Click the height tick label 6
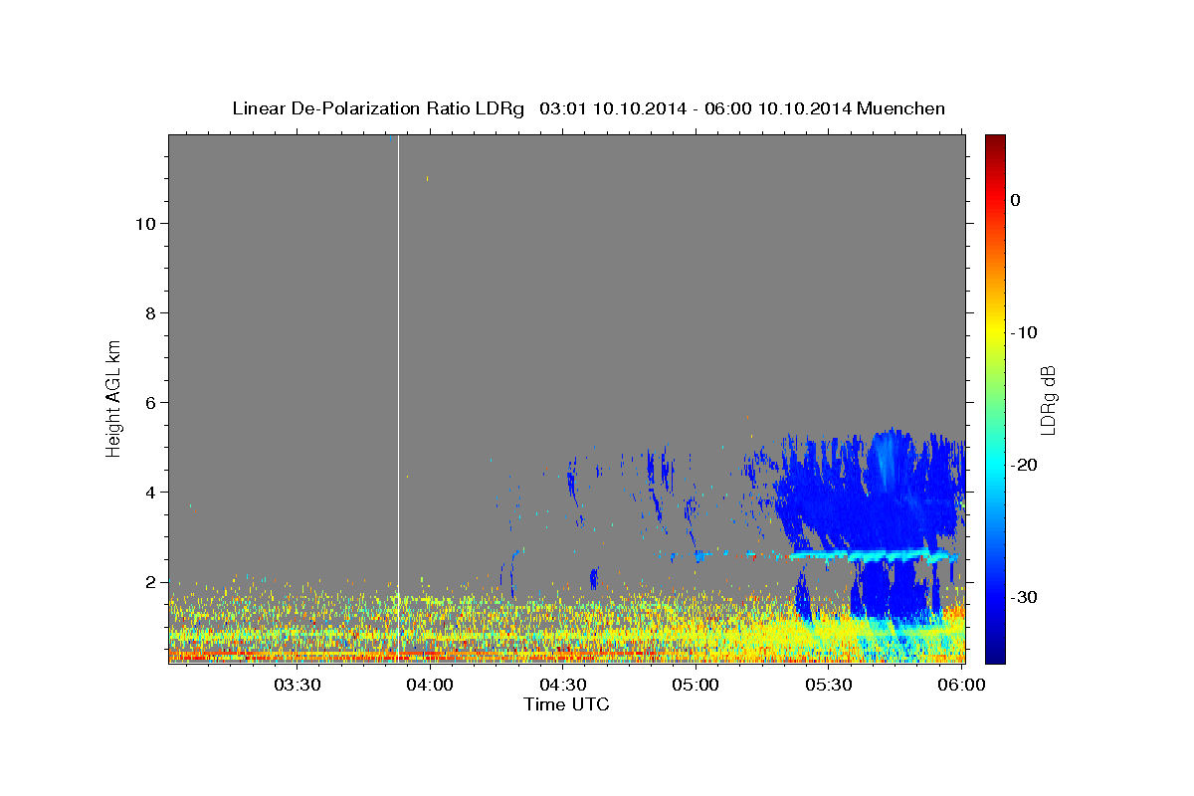 150,402
